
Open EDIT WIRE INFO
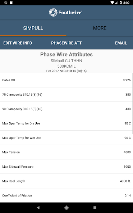18,43
